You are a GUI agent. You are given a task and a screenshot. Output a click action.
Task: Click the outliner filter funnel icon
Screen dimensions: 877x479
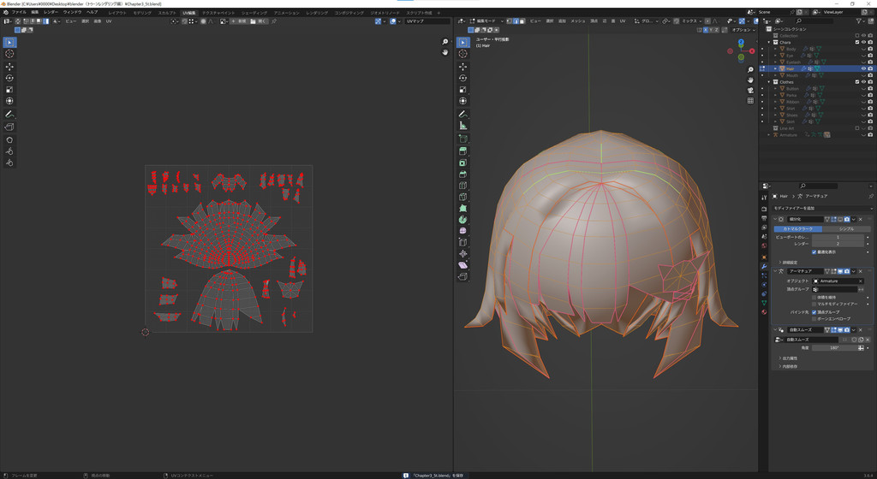click(859, 21)
